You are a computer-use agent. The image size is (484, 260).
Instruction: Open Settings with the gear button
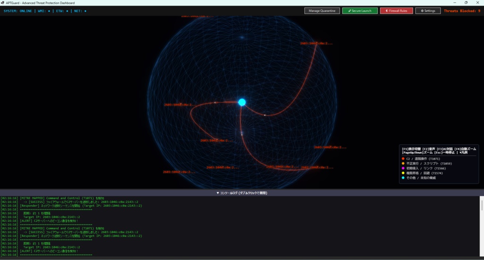pos(428,11)
